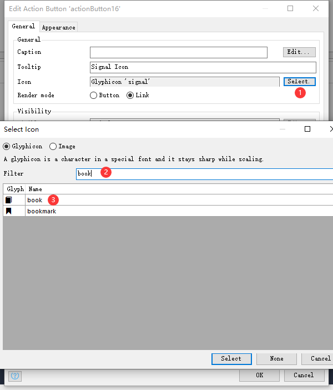This screenshot has width=333, height=390.
Task: Click the Select button beside the Icon field
Action: (x=300, y=81)
